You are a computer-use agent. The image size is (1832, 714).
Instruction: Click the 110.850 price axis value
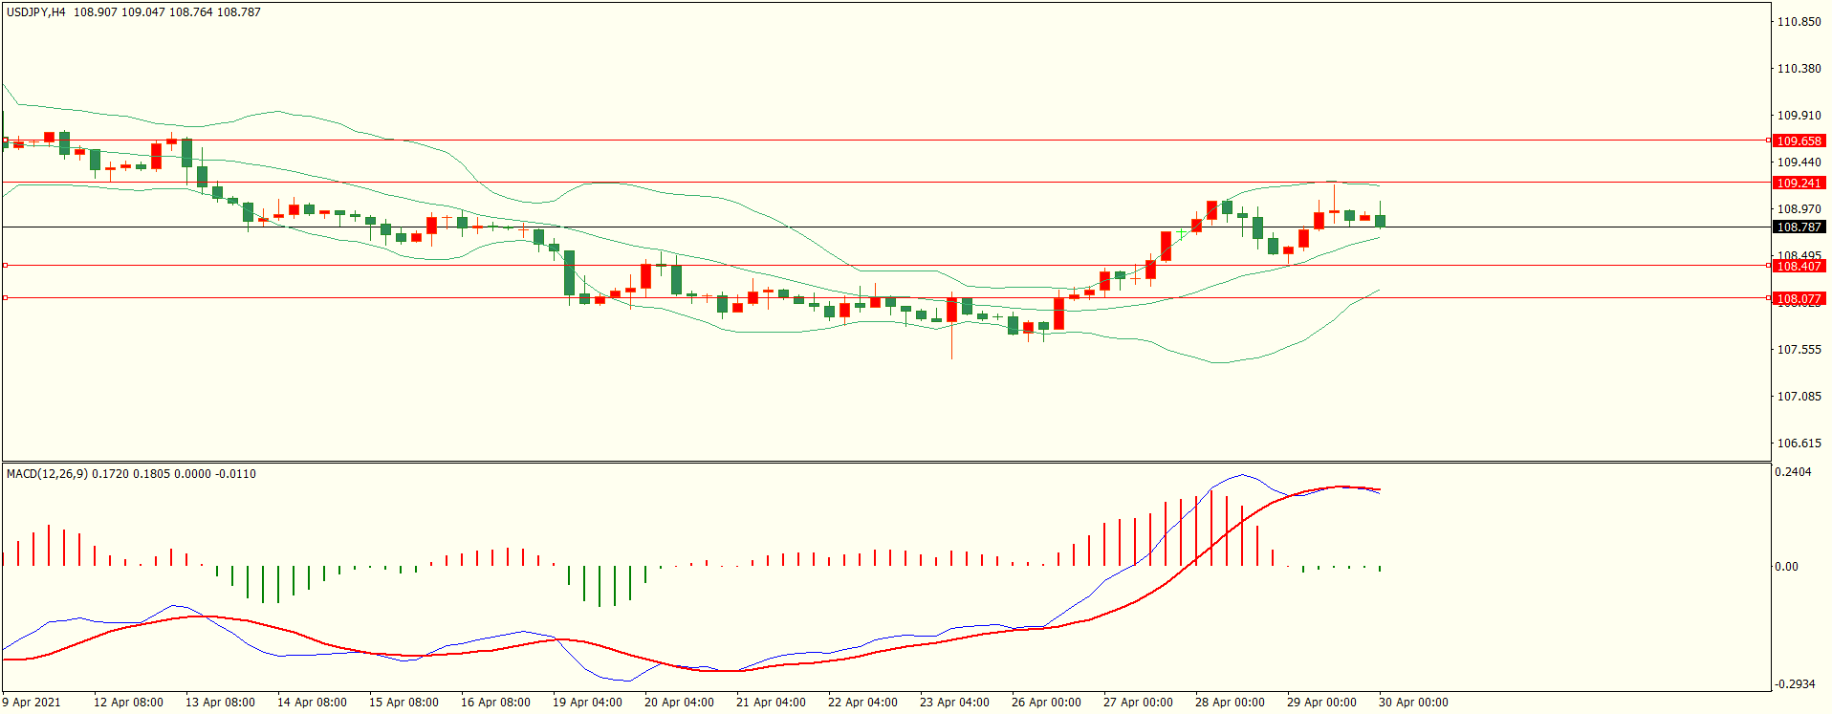1799,22
